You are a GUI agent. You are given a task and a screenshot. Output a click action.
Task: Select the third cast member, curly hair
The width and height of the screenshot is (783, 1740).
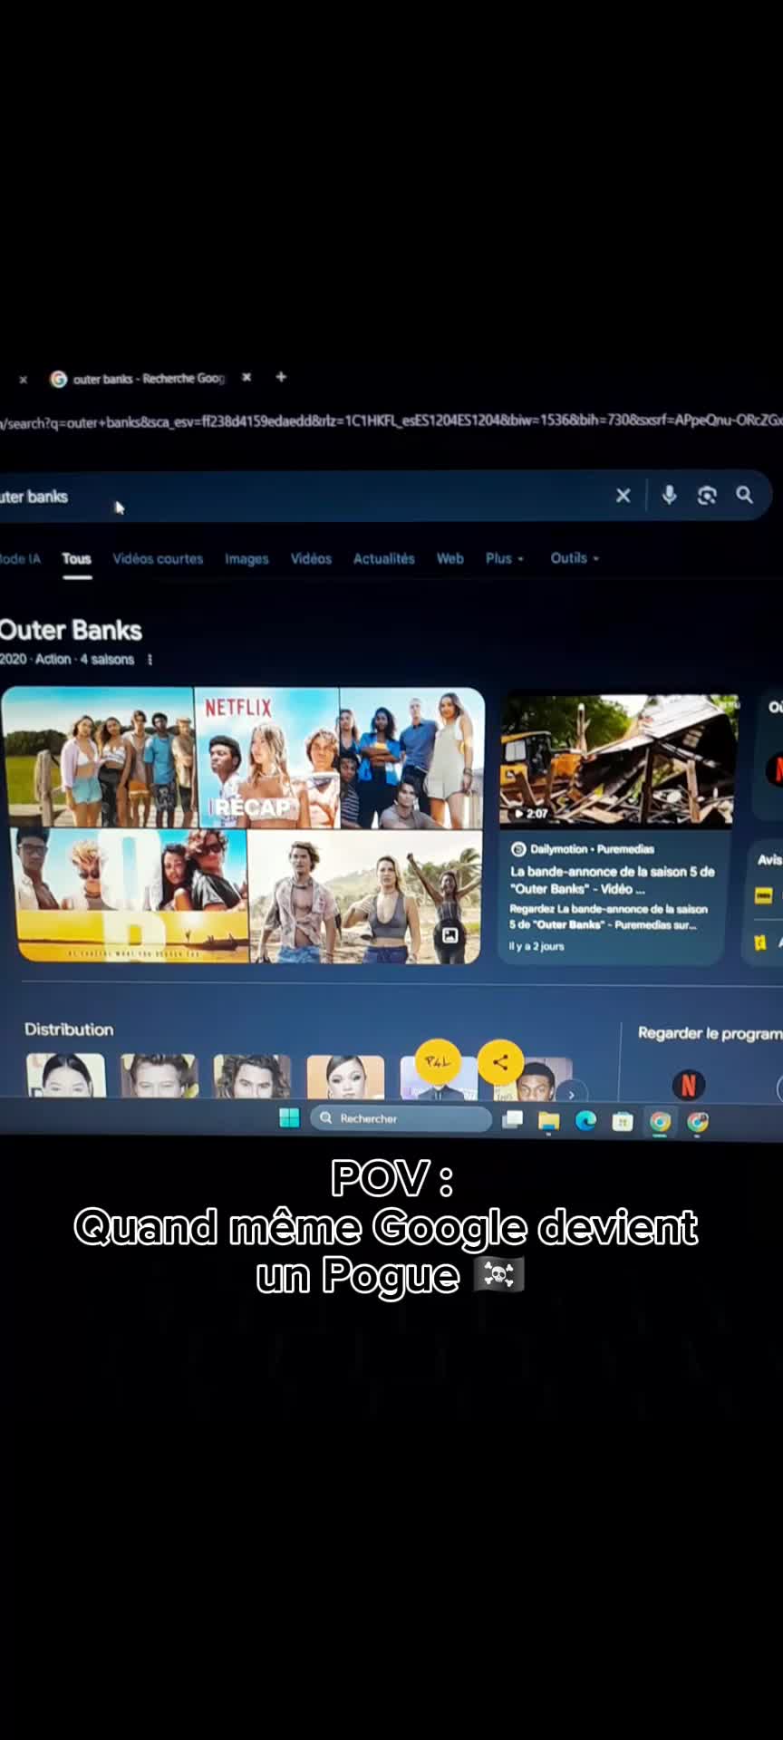[x=252, y=1077]
